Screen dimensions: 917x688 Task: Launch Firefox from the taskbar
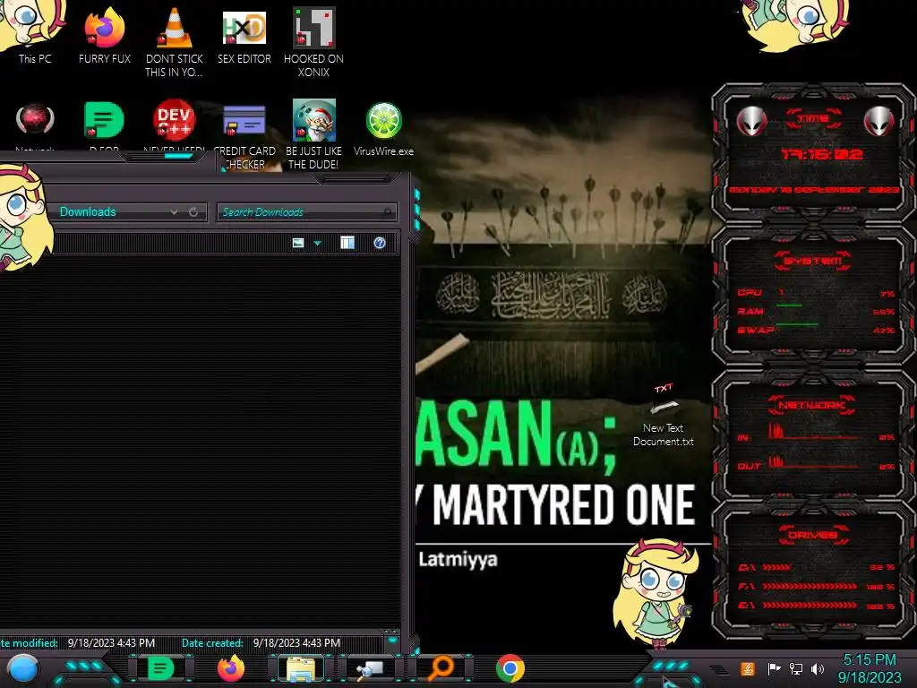point(230,668)
